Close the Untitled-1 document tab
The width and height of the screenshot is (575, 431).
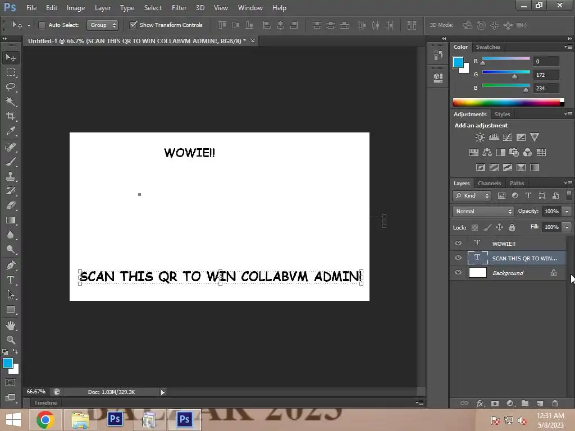[252, 40]
